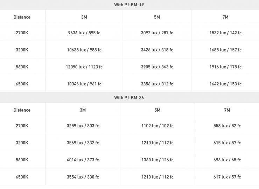259x189 pixels.
Task: Select the 1102 lux / 102 fc cell
Action: (x=157, y=126)
